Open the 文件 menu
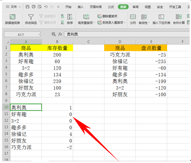 click(13, 7)
